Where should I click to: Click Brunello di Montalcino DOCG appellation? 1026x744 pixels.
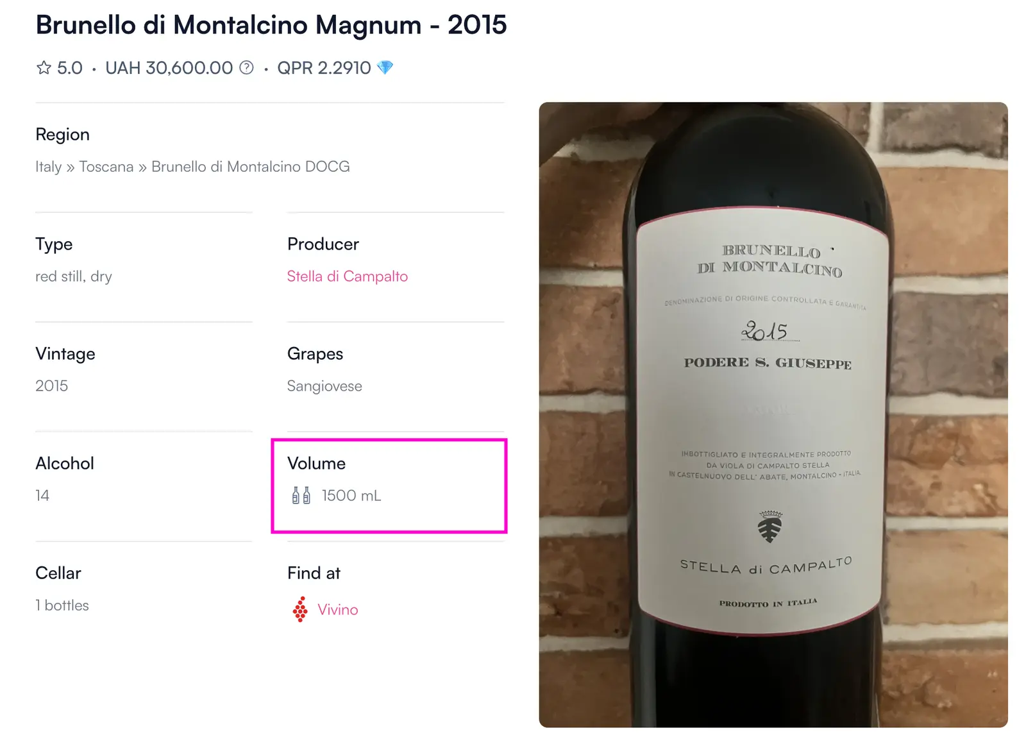tap(250, 167)
